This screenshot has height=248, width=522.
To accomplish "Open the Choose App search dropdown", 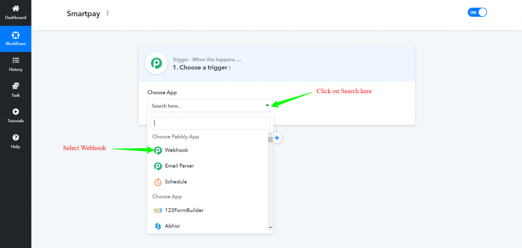I will click(x=210, y=105).
